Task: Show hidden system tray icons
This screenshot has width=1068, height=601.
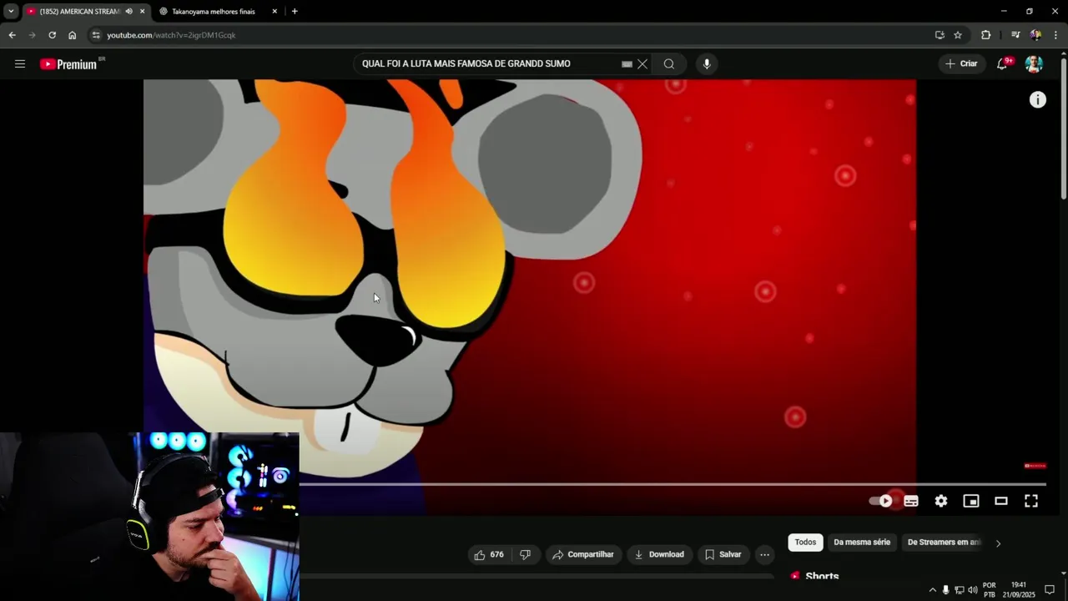Action: (932, 590)
